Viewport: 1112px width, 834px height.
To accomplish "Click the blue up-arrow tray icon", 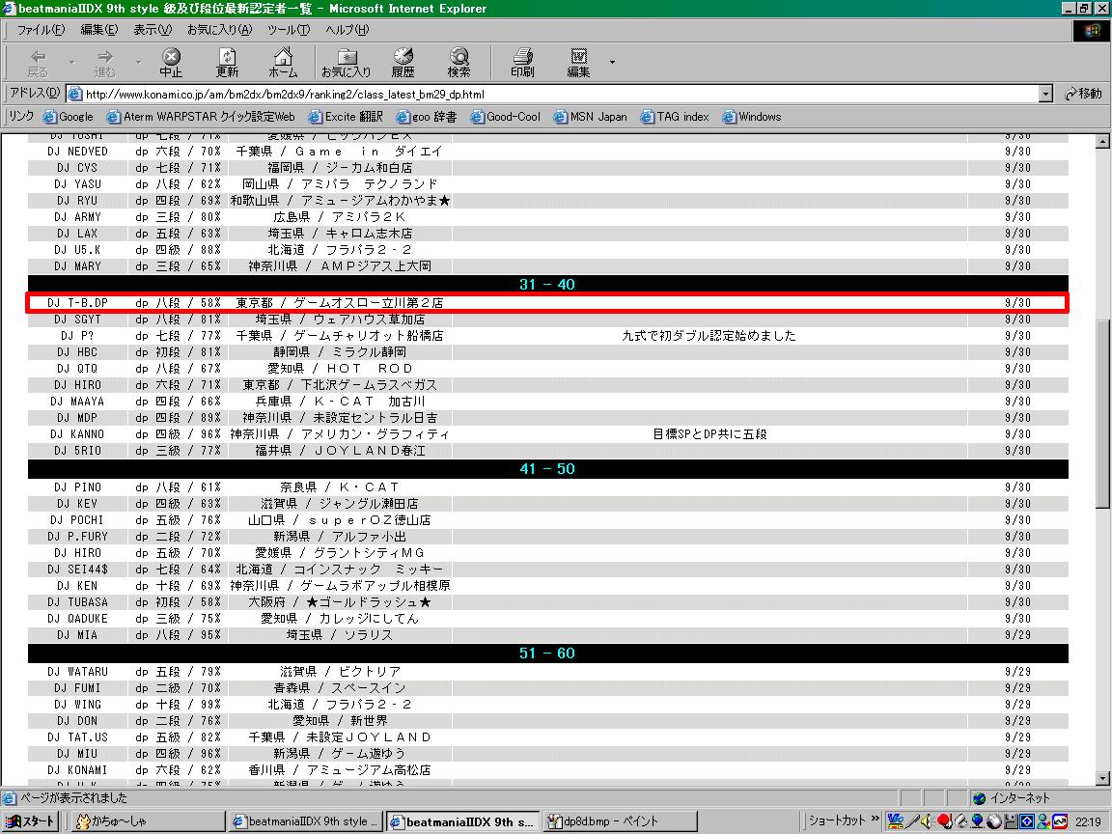I will click(x=1027, y=821).
